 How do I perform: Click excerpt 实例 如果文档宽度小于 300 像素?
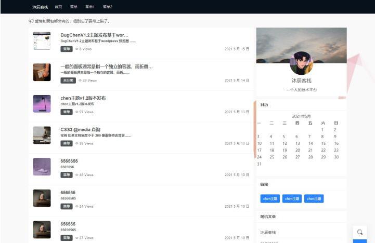[x=96, y=136]
